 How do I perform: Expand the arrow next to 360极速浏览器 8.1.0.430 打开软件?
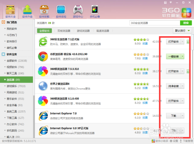coord(182,101)
